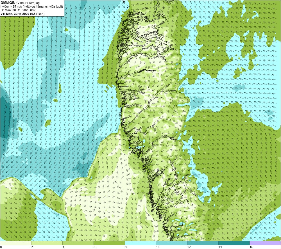The height and width of the screenshot is (249, 281).
Task: Click the scale label '8'
Action: point(126,247)
